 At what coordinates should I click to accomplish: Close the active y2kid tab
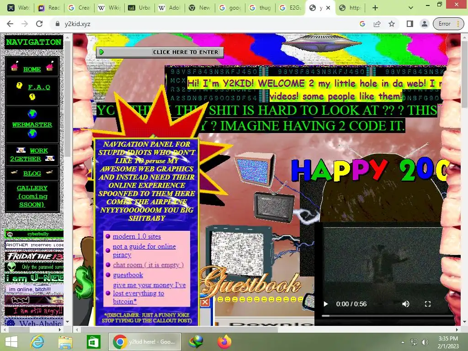pyautogui.click(x=328, y=8)
